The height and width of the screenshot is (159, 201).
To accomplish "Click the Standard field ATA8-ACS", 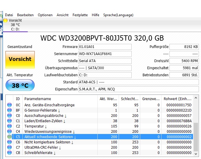I will pos(138,82).
